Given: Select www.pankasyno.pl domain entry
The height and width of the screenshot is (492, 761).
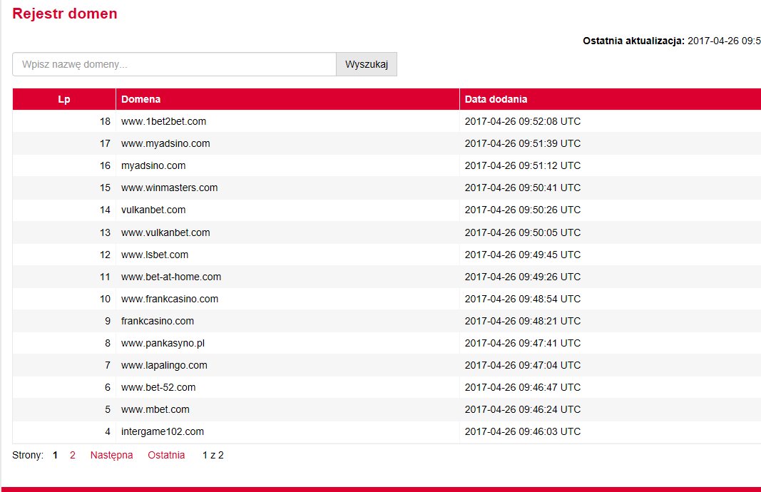Looking at the screenshot, I should 163,343.
